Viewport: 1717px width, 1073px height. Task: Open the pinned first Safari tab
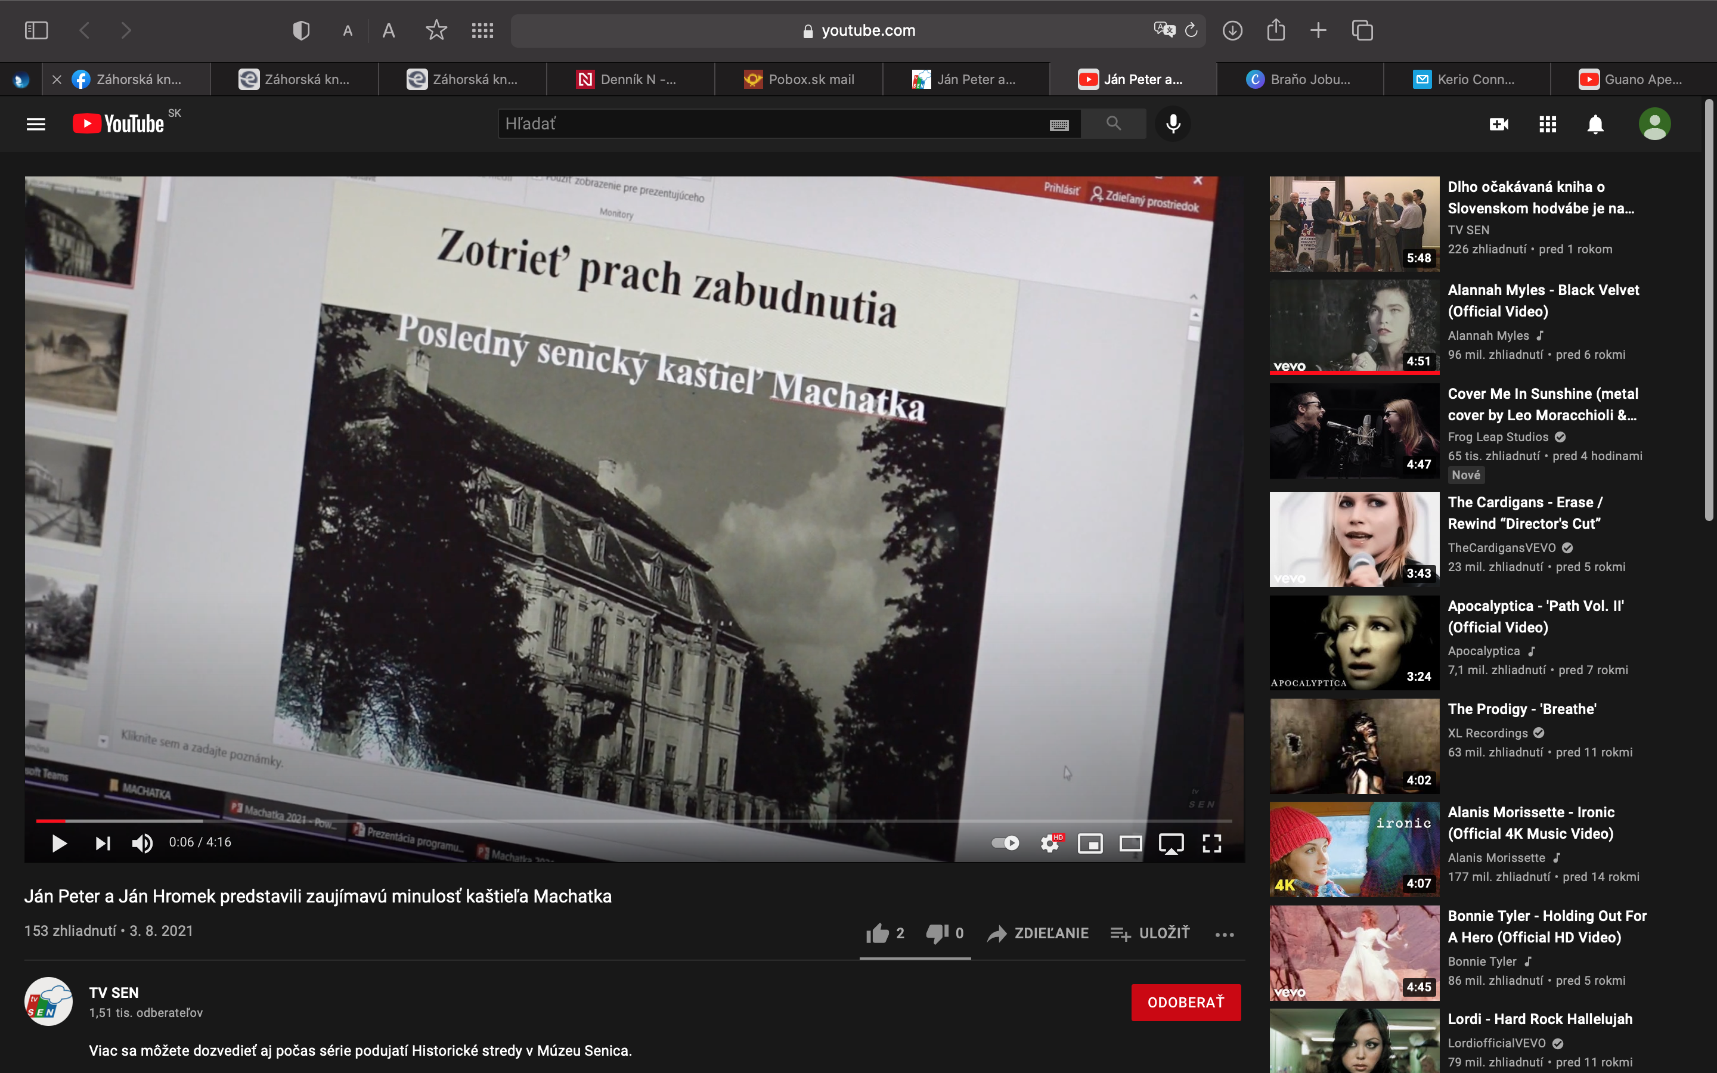tap(21, 79)
